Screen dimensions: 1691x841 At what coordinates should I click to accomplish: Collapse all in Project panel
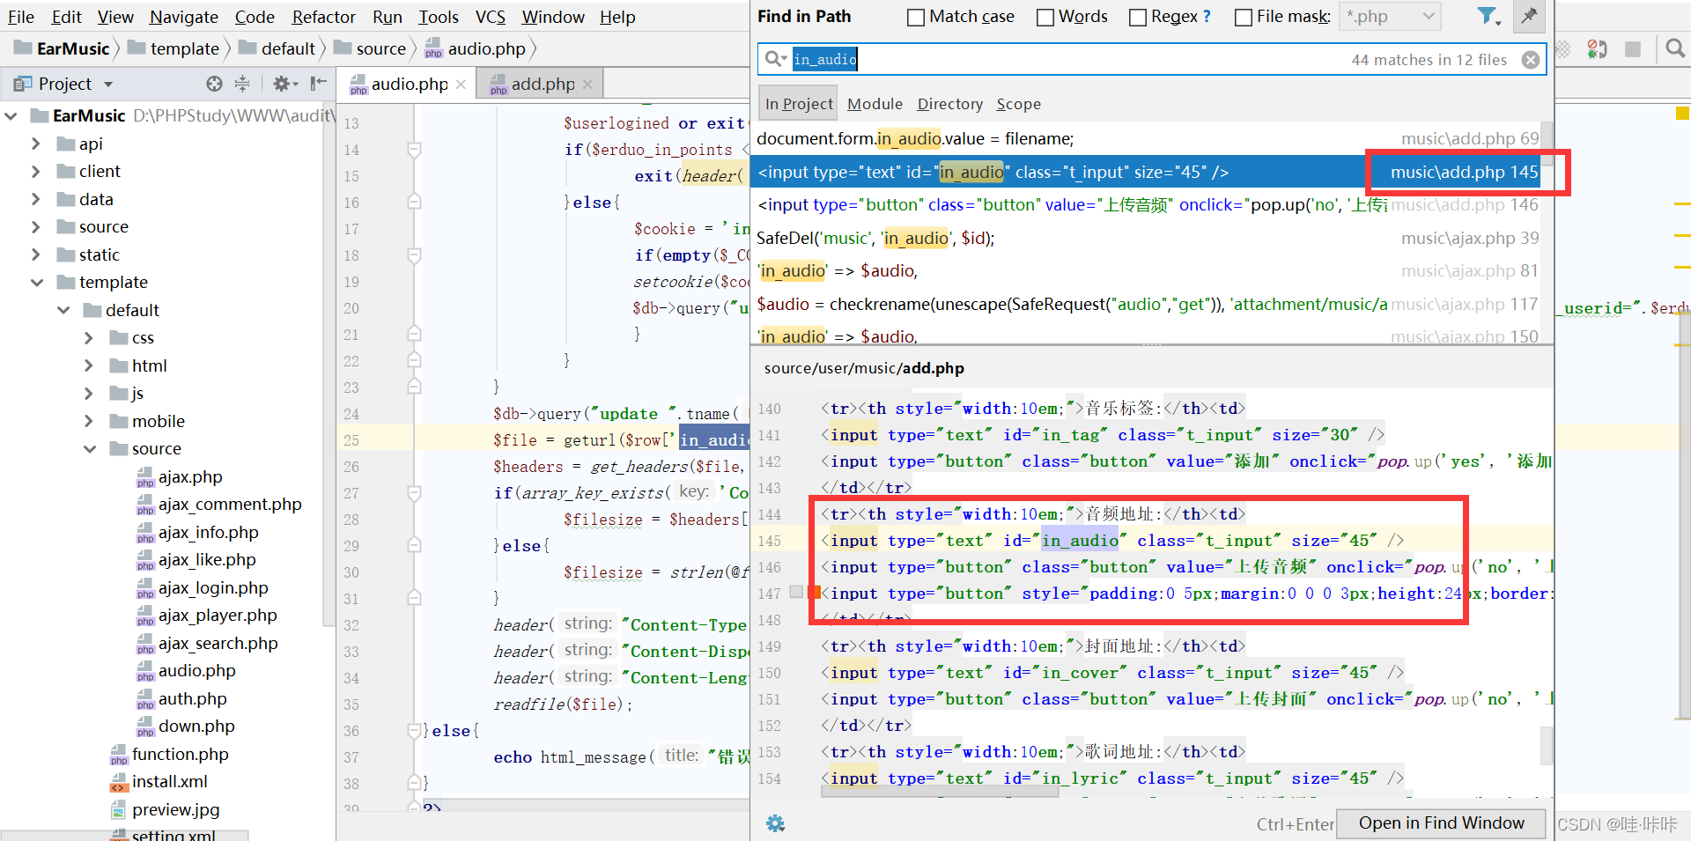point(241,84)
